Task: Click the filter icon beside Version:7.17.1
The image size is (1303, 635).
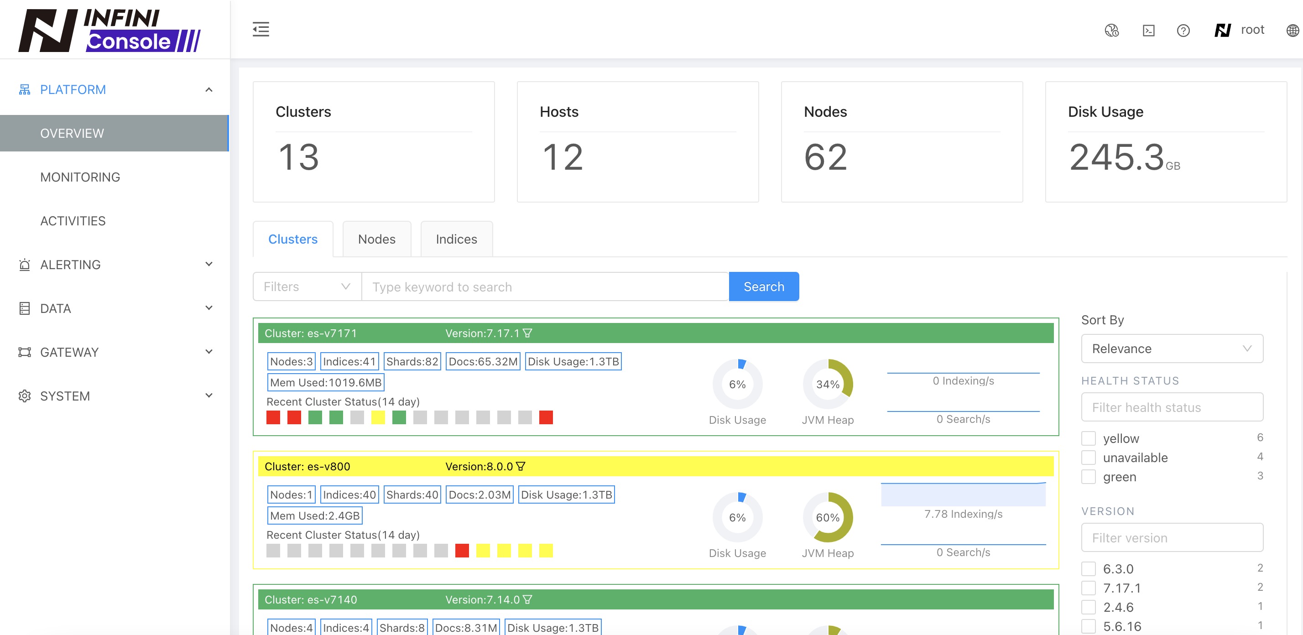Action: pyautogui.click(x=527, y=333)
